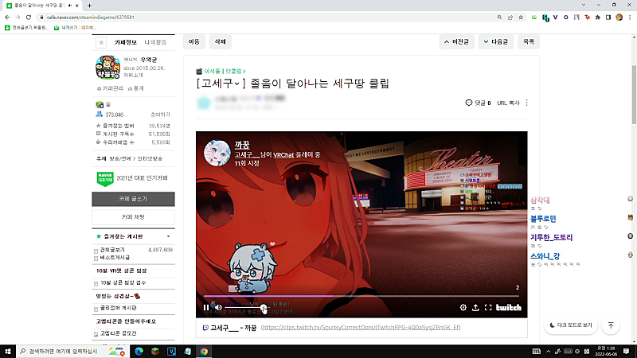
Task: Go to 이전글 previous post
Action: click(x=456, y=42)
